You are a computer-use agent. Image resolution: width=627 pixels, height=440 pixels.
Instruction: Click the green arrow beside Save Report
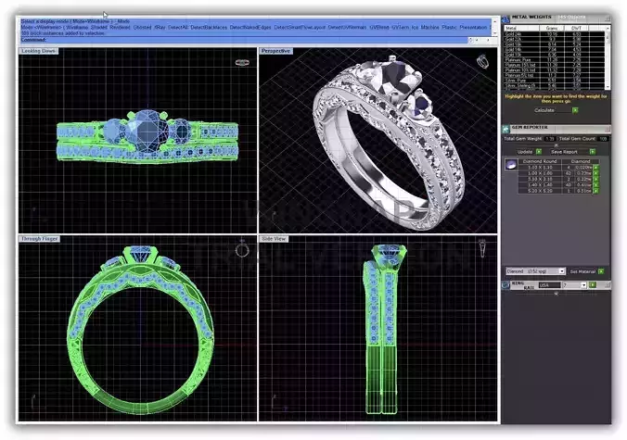[x=592, y=152]
